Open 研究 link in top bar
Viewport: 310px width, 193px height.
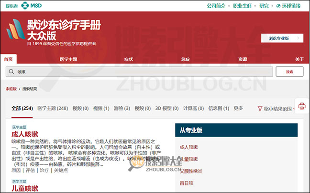point(264,6)
